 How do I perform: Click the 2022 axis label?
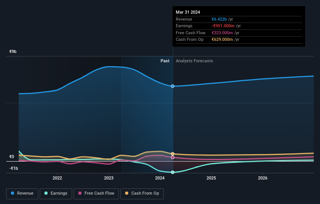[57, 178]
